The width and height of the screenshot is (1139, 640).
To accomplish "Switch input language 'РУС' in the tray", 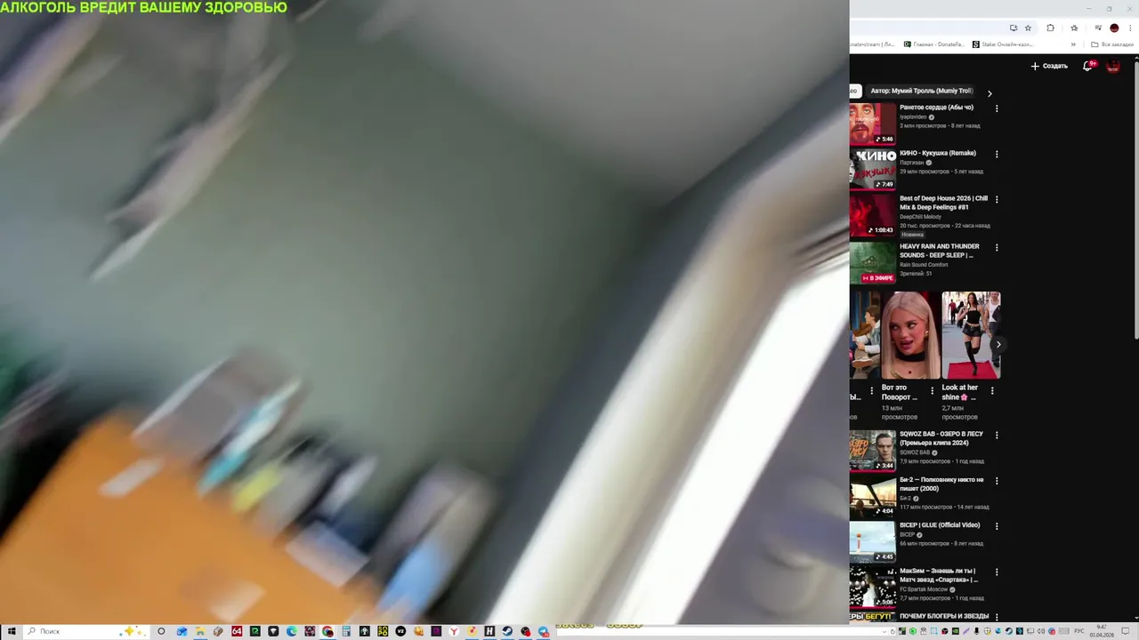I will [1078, 631].
